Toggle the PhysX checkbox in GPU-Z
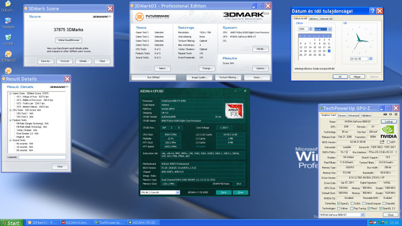 [x=369, y=208]
